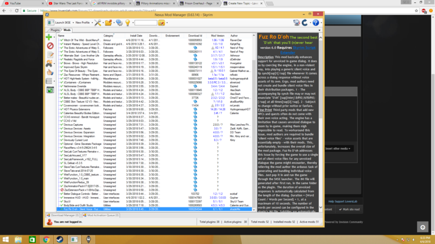Image resolution: width=435 pixels, height=244 pixels.
Task: Click the game controller categories icon
Action: pos(49,64)
